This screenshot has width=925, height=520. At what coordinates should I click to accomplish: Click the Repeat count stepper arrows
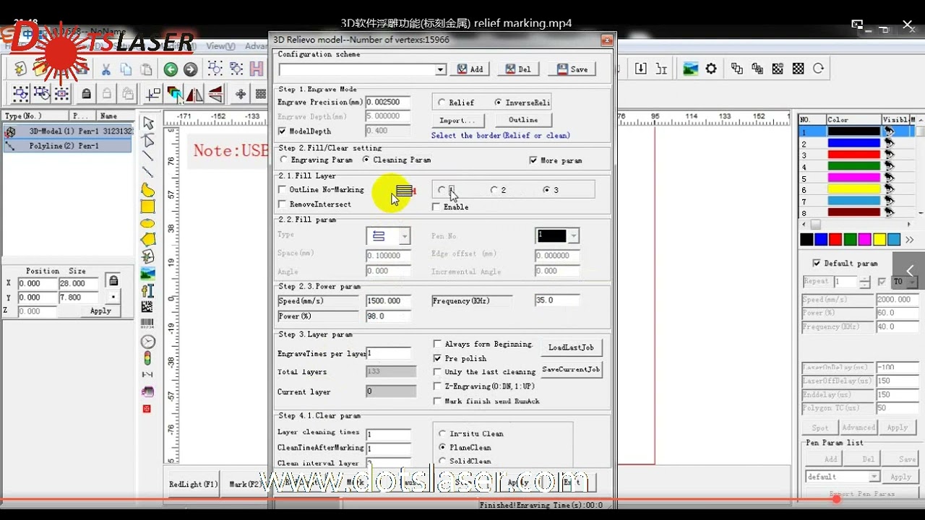tap(865, 282)
